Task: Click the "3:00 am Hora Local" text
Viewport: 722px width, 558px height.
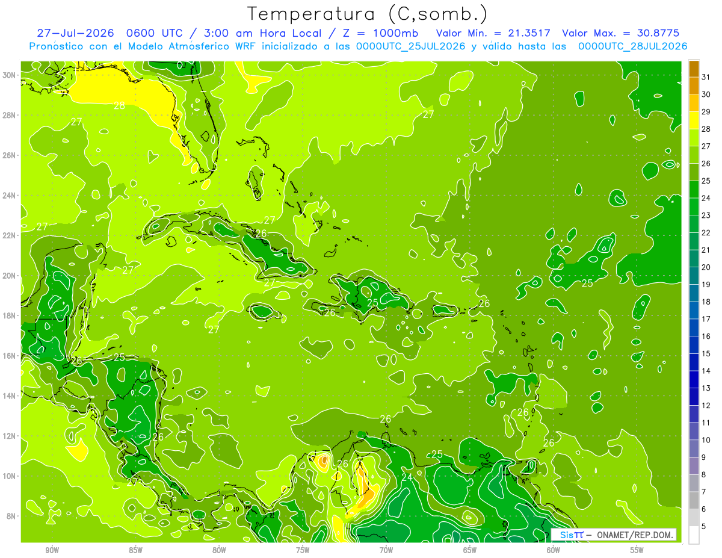Action: point(262,33)
